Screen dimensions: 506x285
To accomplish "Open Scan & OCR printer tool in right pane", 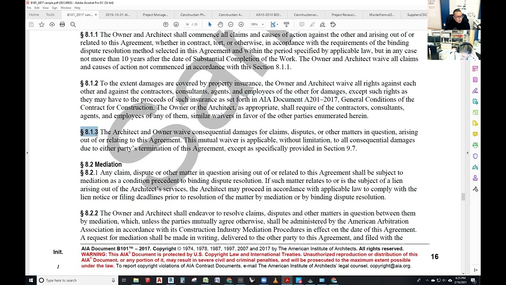I will click(x=475, y=145).
